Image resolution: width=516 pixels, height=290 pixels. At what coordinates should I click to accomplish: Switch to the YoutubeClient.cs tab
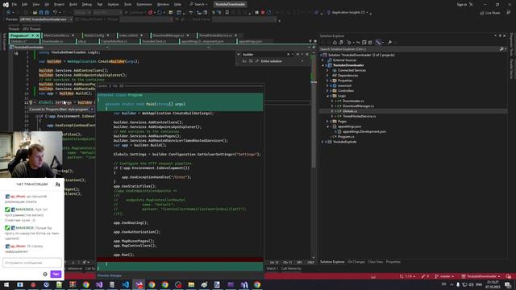(x=154, y=41)
